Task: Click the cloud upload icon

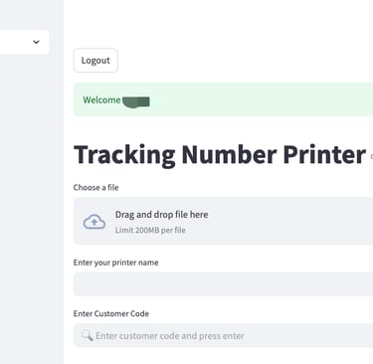Action: tap(94, 222)
